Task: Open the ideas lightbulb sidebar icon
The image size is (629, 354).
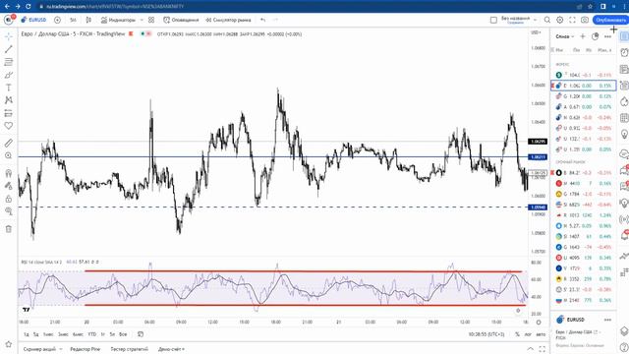Action: coord(624,134)
